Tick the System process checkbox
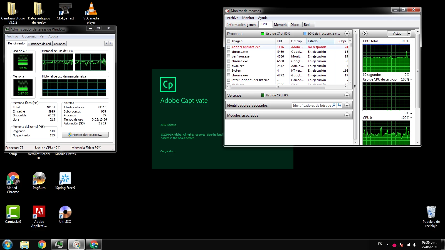Viewport: 445px width, 250px height. pyautogui.click(x=229, y=71)
